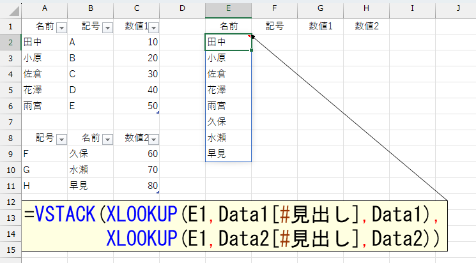
Task: Select cell E7 containing 久保
Action: (228, 122)
